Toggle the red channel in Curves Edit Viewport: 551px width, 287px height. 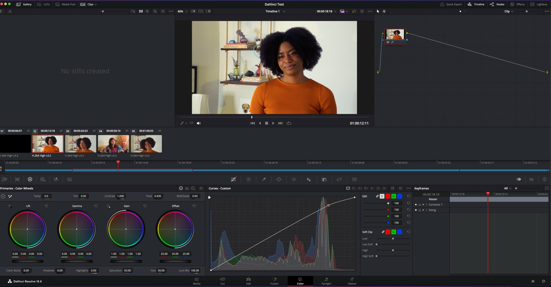388,197
